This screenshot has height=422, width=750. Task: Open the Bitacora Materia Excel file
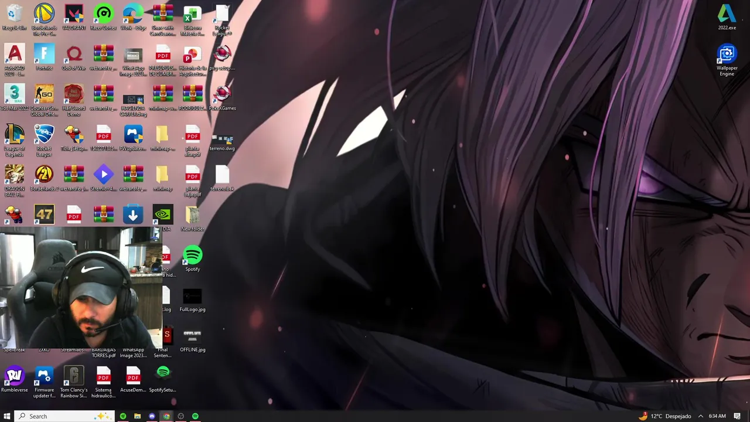point(192,19)
